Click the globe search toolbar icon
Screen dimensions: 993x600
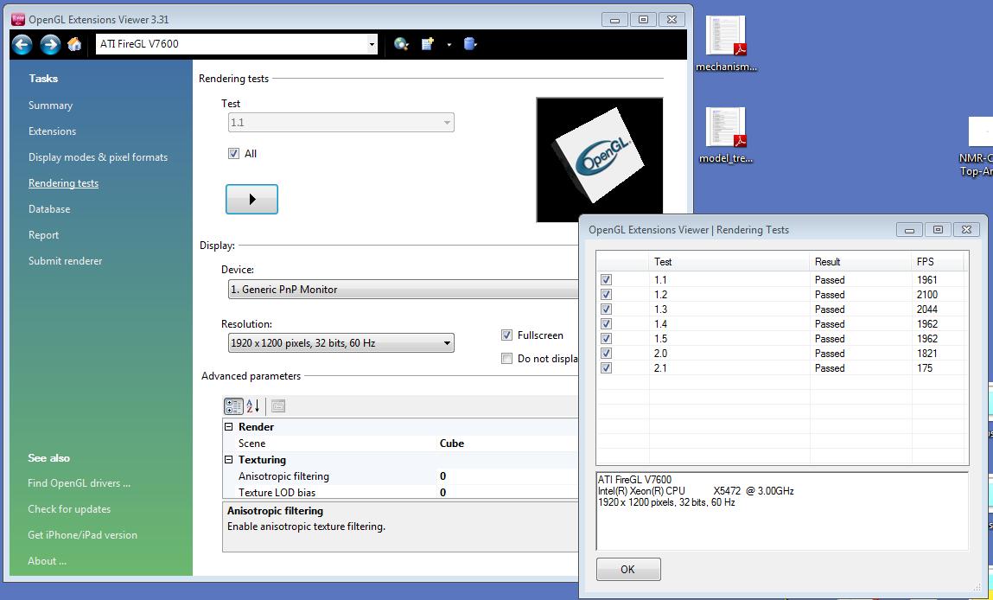401,44
